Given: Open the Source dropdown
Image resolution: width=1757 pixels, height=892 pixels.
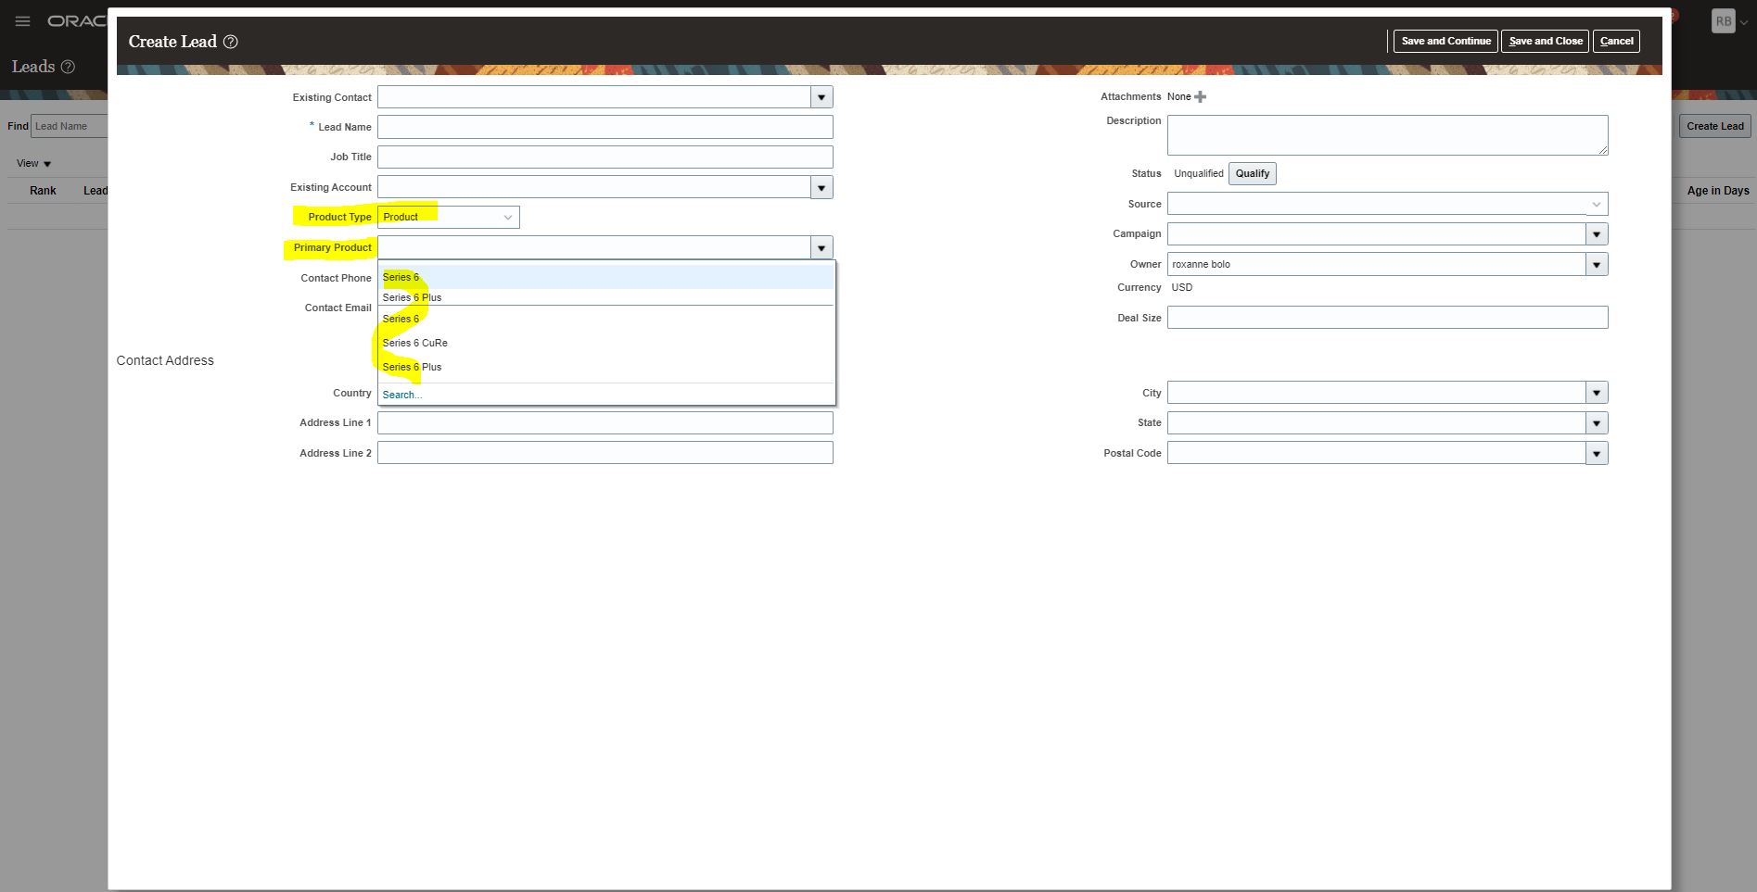Looking at the screenshot, I should point(1387,204).
